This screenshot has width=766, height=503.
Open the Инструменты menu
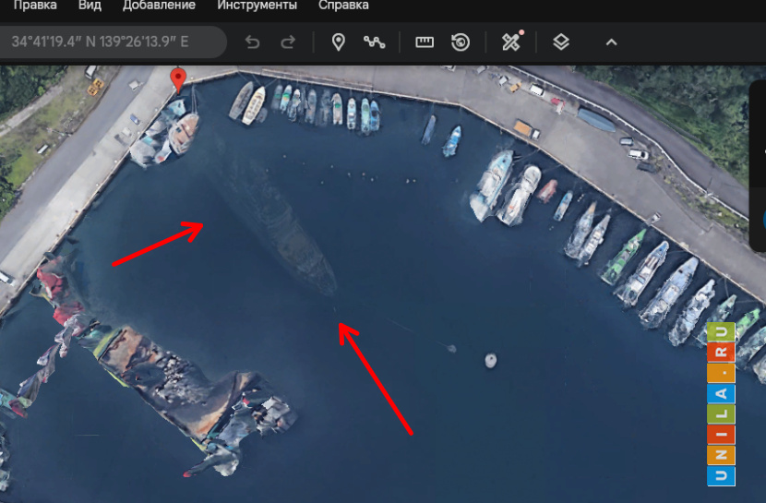coord(257,6)
